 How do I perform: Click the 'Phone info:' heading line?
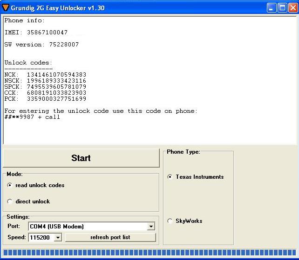[x=25, y=20]
